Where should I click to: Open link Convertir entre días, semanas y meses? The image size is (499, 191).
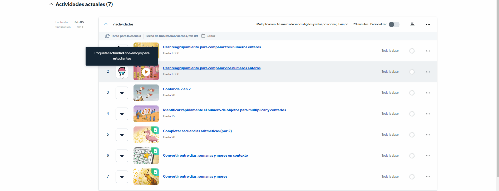coord(195,176)
